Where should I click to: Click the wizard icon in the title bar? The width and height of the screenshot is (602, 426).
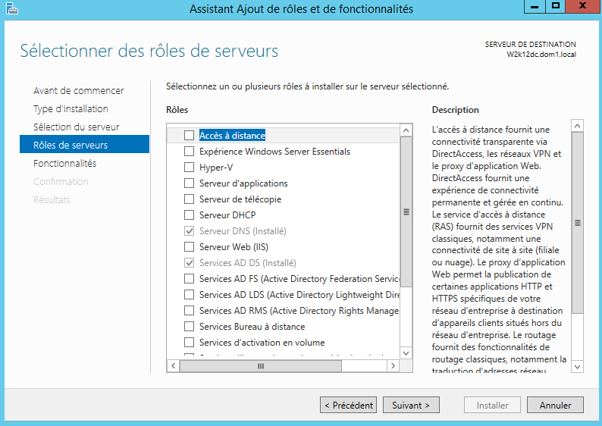tap(11, 9)
